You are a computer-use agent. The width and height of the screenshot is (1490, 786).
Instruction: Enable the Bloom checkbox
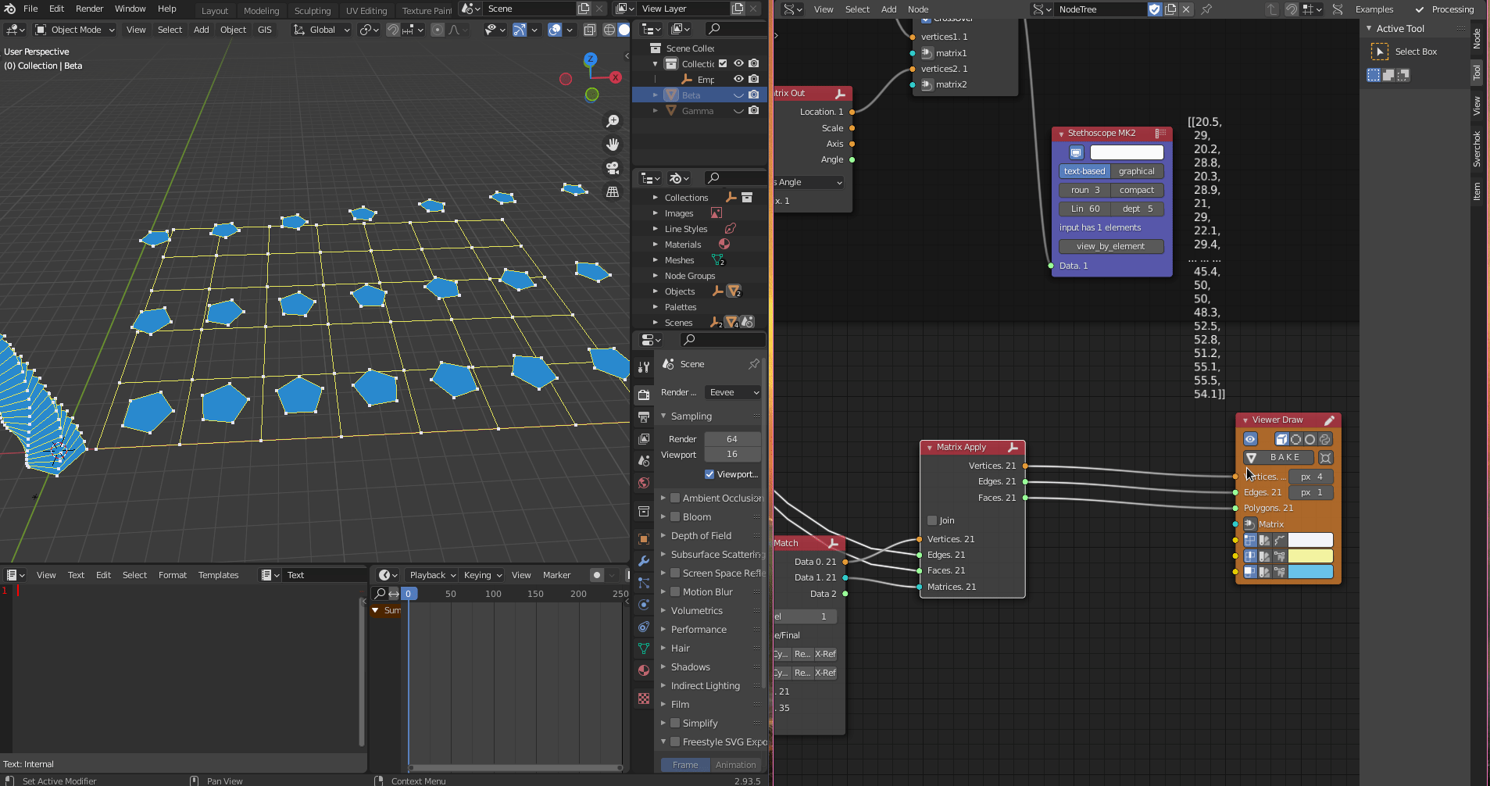[x=675, y=516]
